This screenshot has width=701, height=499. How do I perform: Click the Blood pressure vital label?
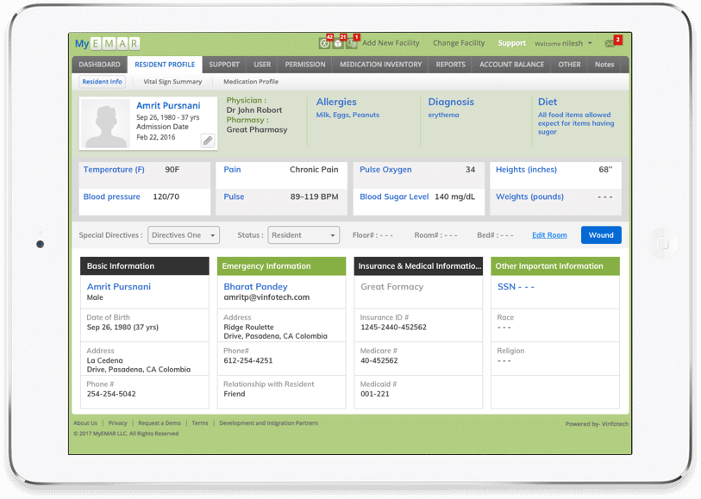[112, 196]
